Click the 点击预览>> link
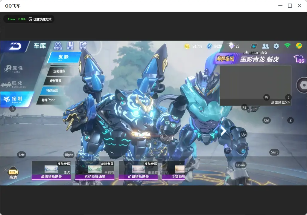The height and width of the screenshot is (215, 307). pos(280,102)
